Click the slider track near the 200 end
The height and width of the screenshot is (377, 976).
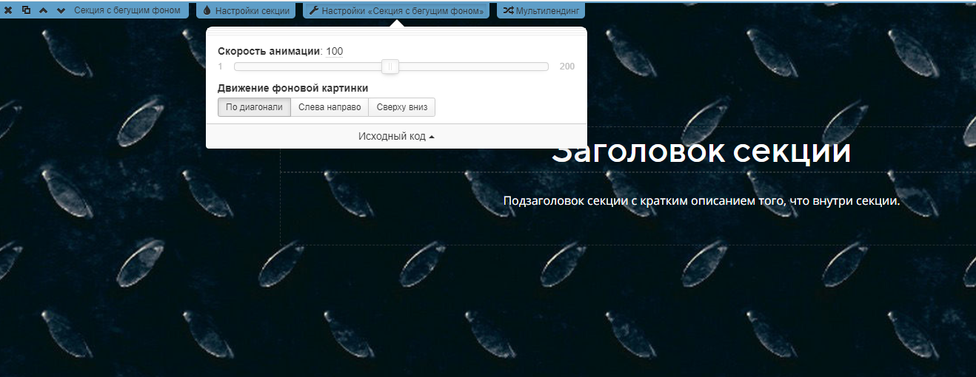click(x=537, y=67)
